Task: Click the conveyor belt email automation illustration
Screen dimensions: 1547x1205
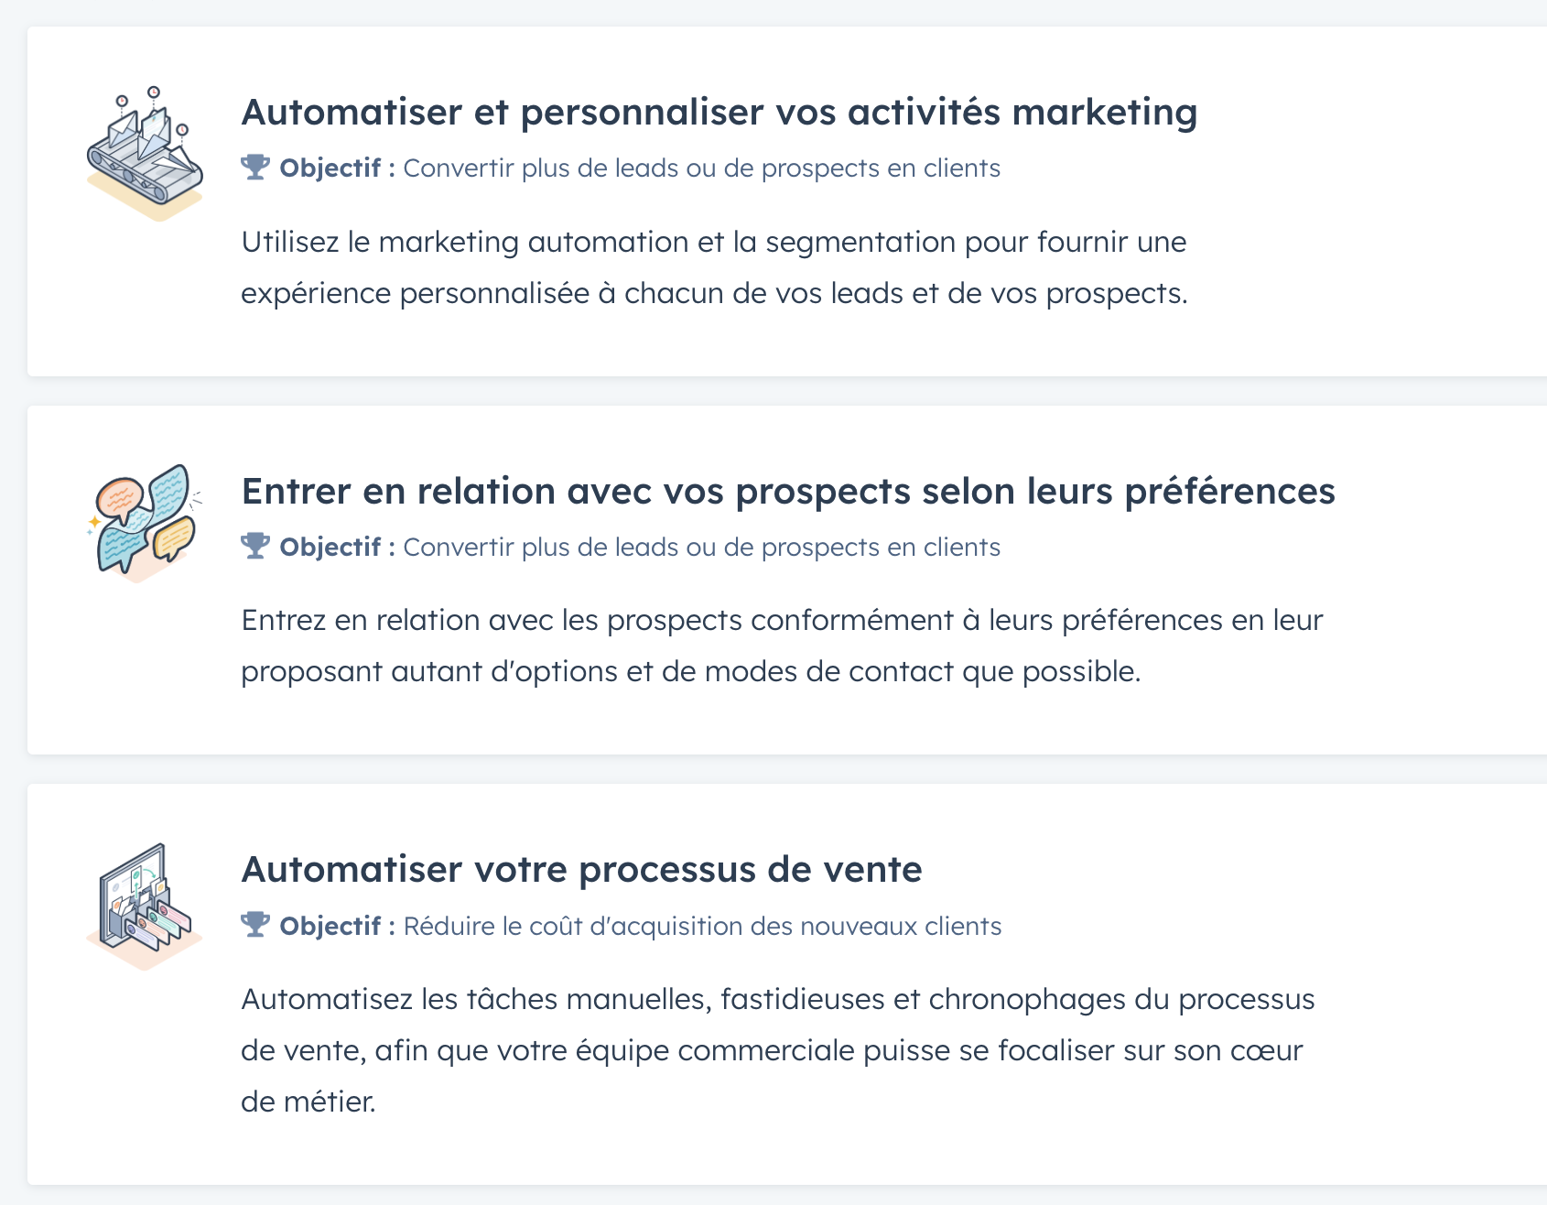Action: [x=145, y=154]
